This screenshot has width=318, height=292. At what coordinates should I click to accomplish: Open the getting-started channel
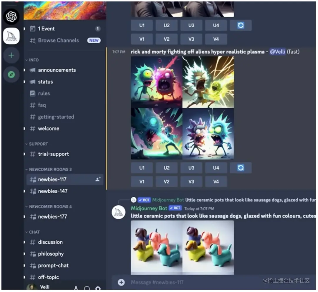point(64,117)
